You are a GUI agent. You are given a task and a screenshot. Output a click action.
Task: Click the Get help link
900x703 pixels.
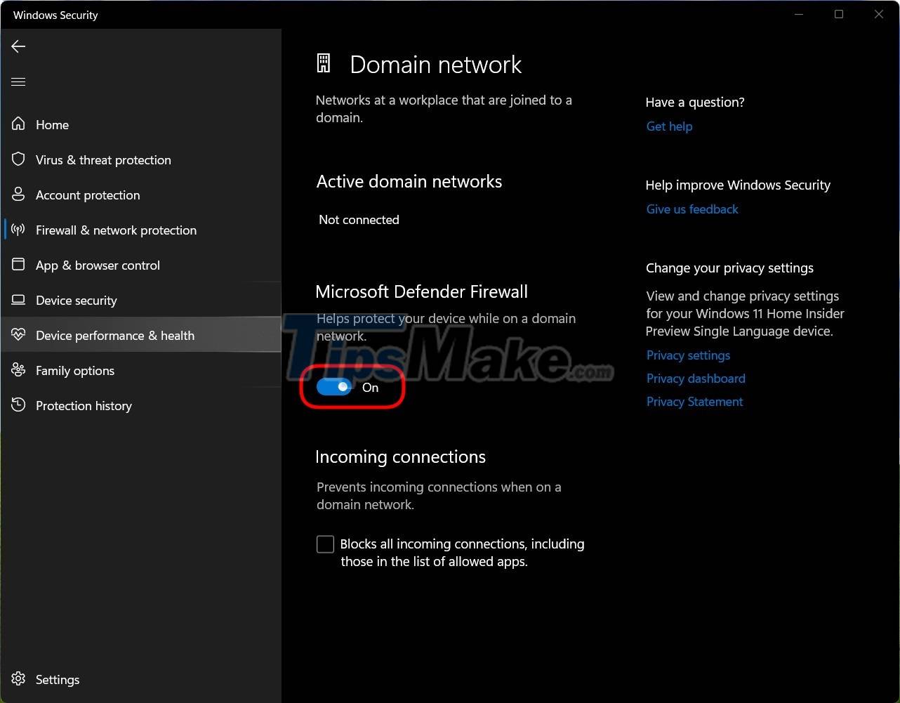pyautogui.click(x=669, y=126)
